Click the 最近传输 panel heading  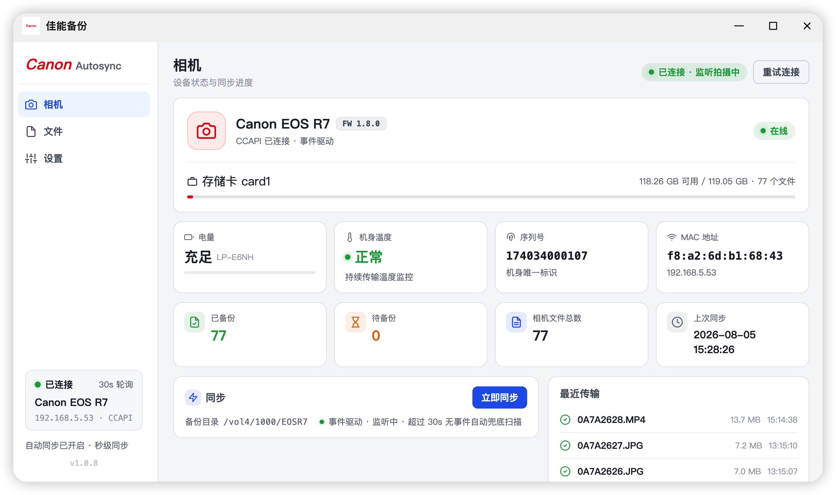pyautogui.click(x=580, y=394)
